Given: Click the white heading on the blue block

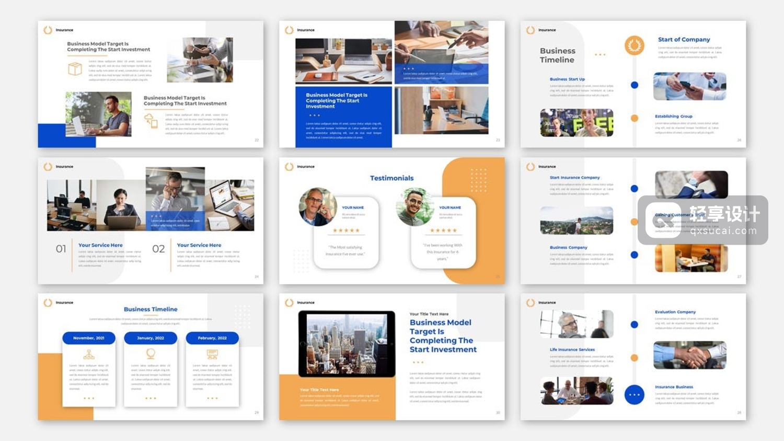Looking at the screenshot, I should [x=337, y=101].
